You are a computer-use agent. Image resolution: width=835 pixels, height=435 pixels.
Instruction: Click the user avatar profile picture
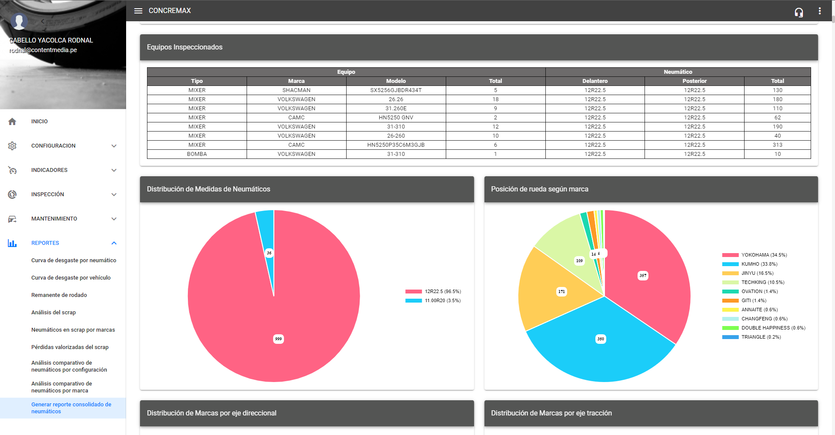pos(19,21)
